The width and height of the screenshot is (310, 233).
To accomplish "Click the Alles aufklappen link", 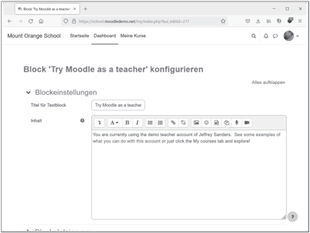I will tap(268, 82).
